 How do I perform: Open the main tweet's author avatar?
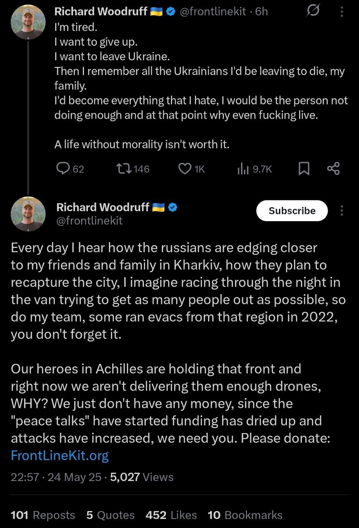click(28, 214)
